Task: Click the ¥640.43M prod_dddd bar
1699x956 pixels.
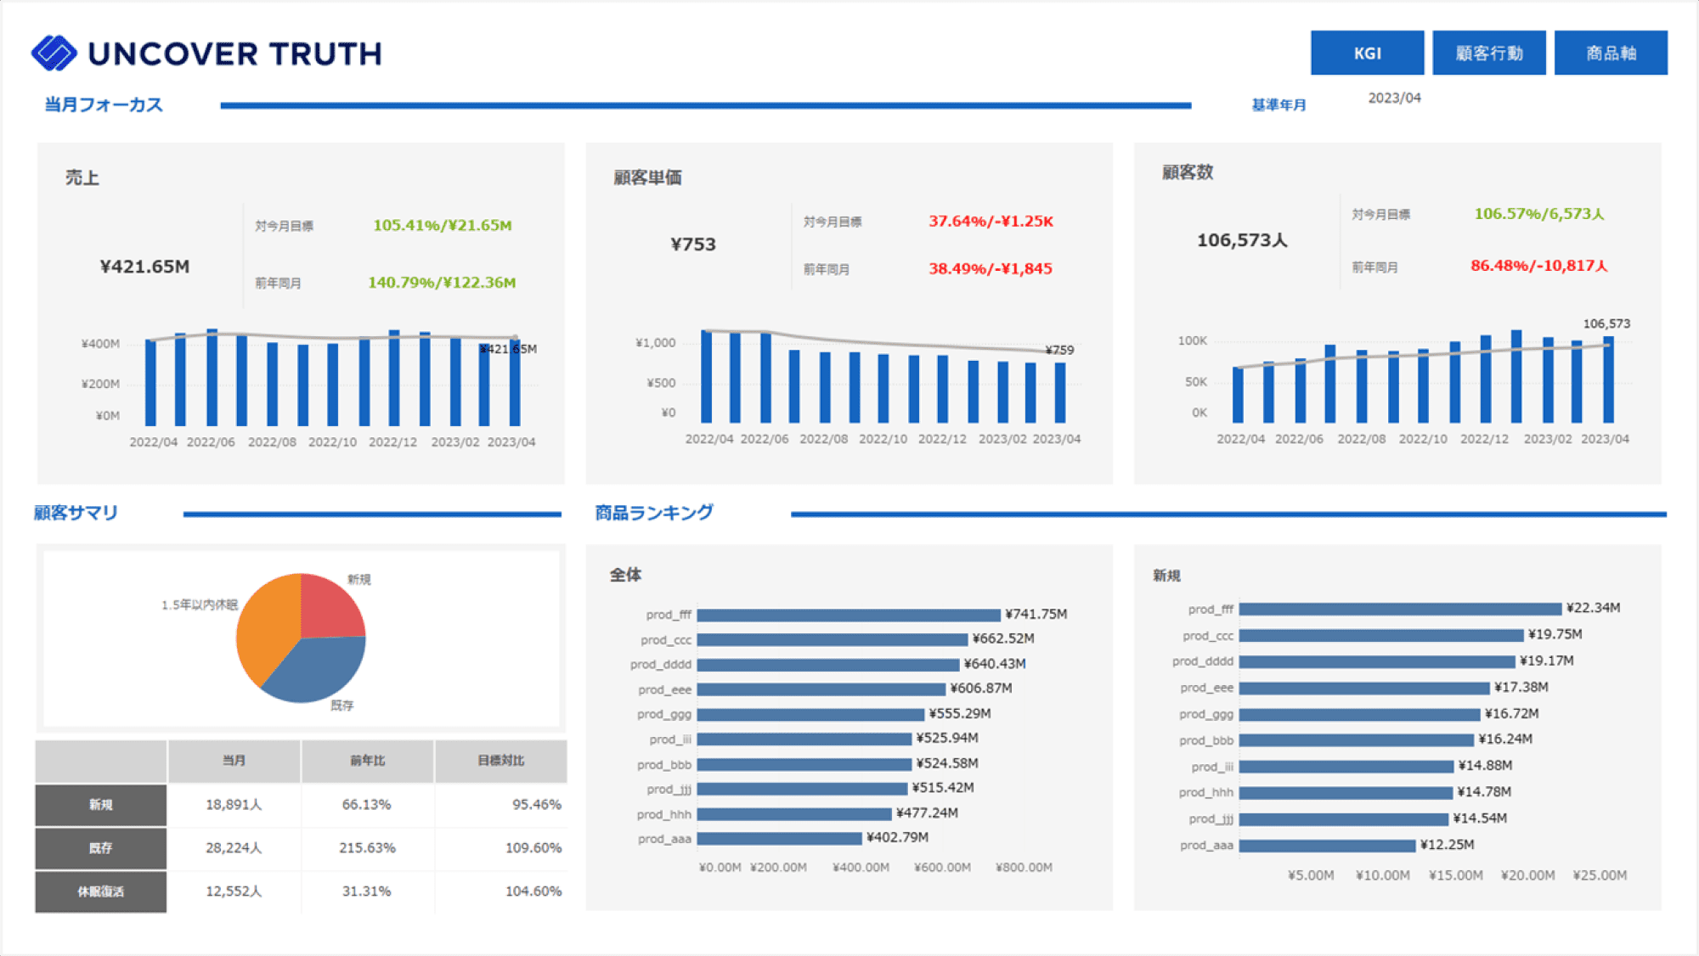Action: click(828, 665)
